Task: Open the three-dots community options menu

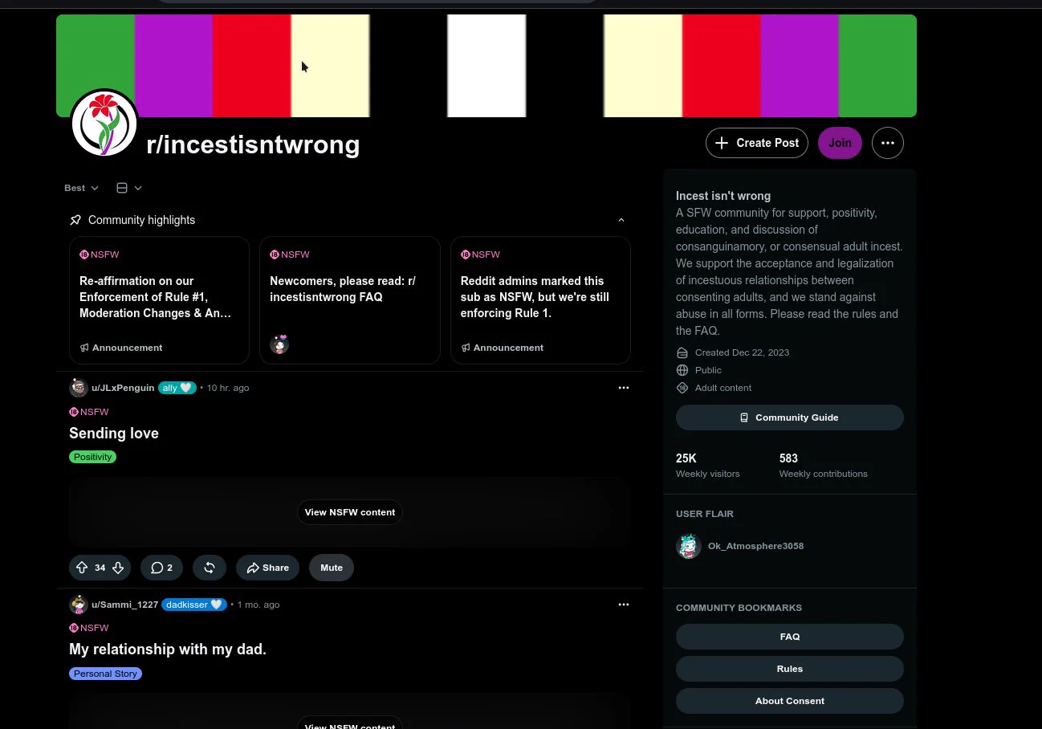Action: (887, 143)
